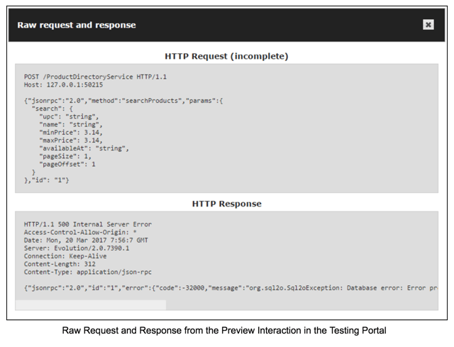
Task: Click the 'Date: Mon, 20 Mar 2017 7:56:7 GMT' header
Action: point(86,240)
